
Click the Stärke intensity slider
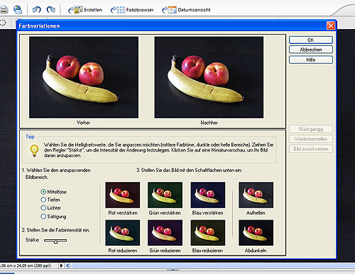(x=55, y=241)
